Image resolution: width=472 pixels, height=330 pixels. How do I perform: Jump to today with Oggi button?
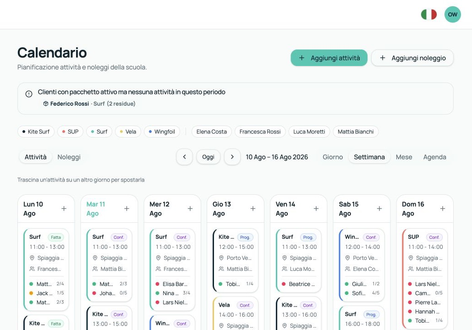[x=208, y=157]
